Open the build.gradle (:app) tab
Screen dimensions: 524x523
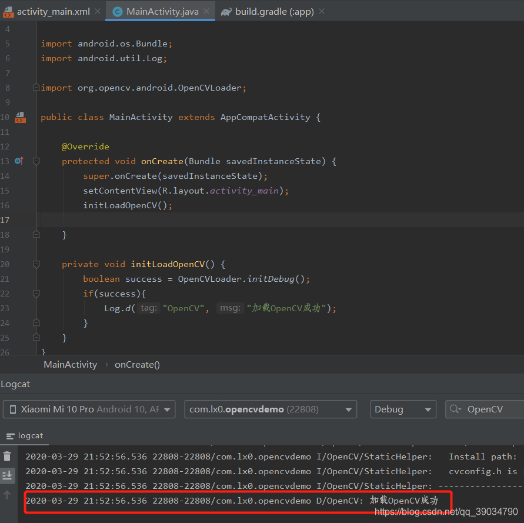[x=274, y=12]
